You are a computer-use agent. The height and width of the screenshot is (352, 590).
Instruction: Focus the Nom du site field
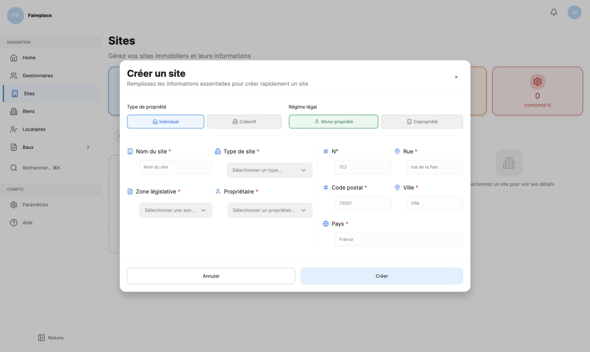tap(175, 167)
